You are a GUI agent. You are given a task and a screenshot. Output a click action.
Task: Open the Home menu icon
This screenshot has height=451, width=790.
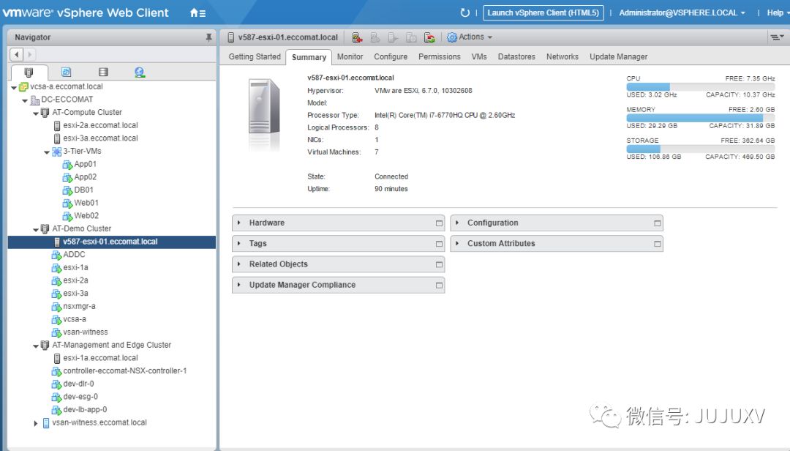[x=197, y=13]
